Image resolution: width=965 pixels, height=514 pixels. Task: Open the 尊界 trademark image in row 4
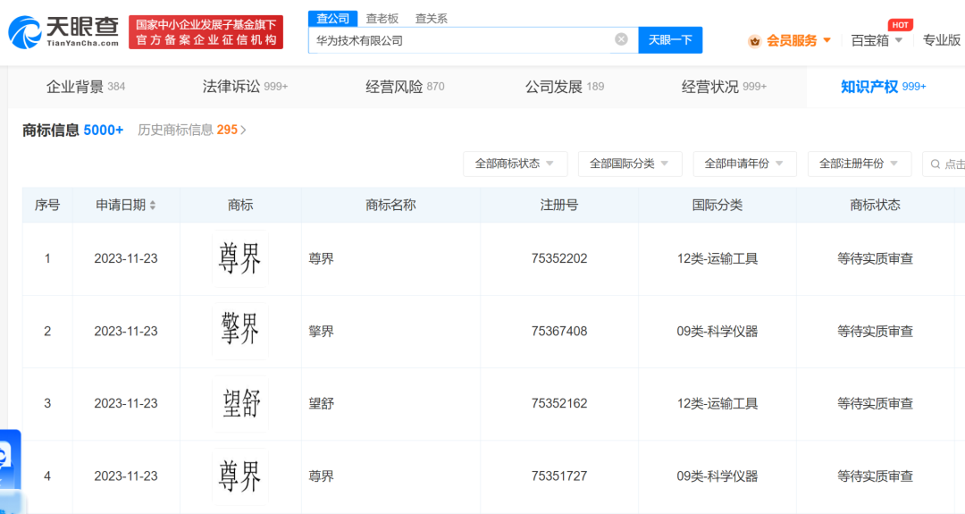pyautogui.click(x=240, y=476)
